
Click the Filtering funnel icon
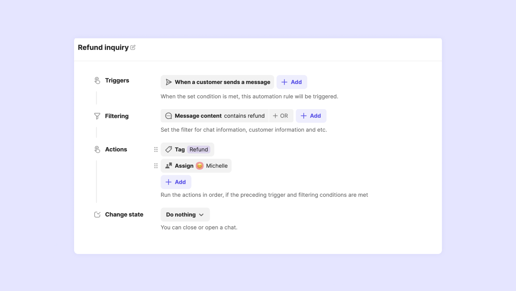tap(97, 116)
